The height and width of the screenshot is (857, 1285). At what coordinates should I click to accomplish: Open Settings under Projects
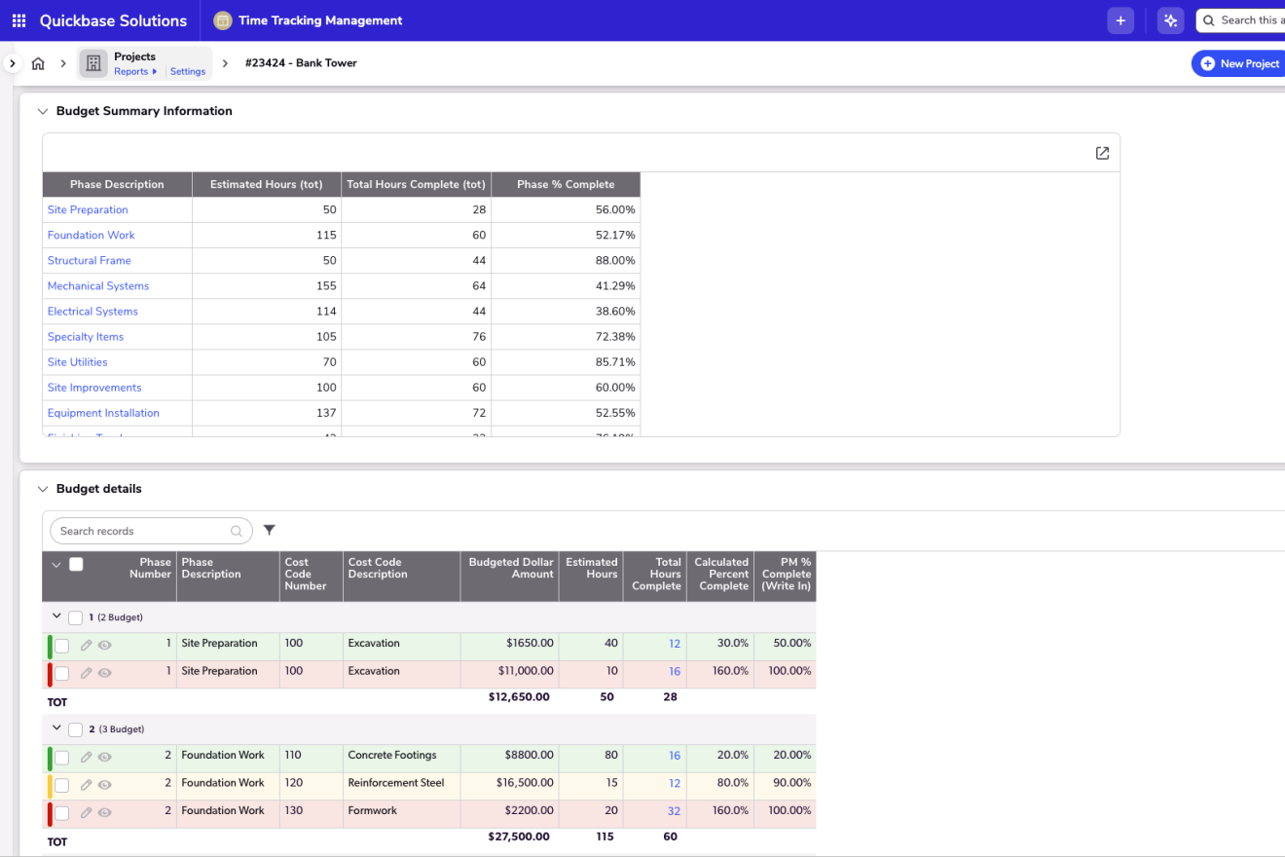point(188,71)
